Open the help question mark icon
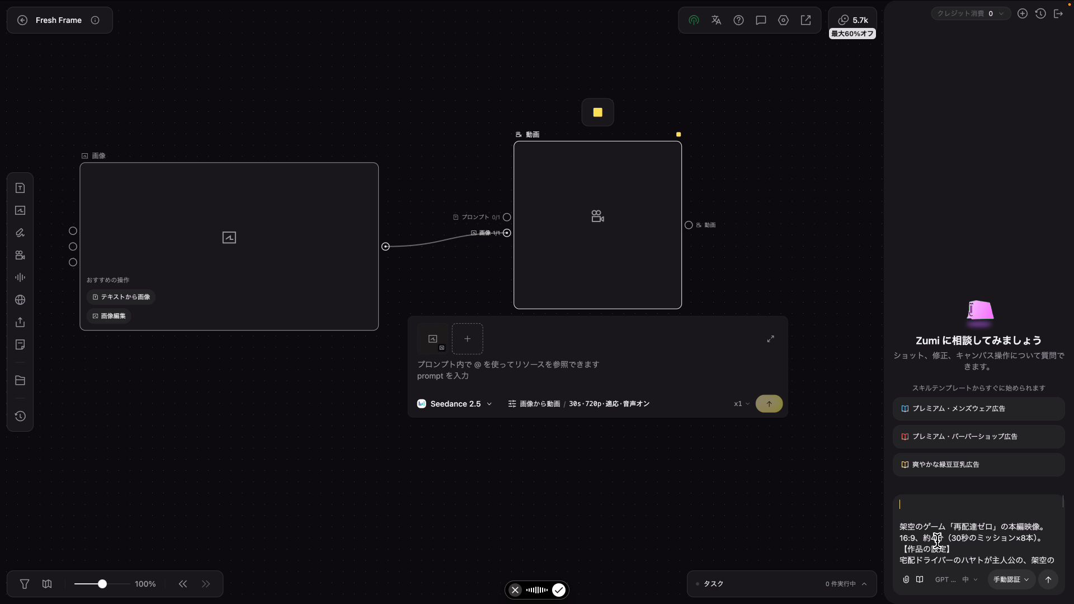This screenshot has width=1074, height=604. pos(738,20)
